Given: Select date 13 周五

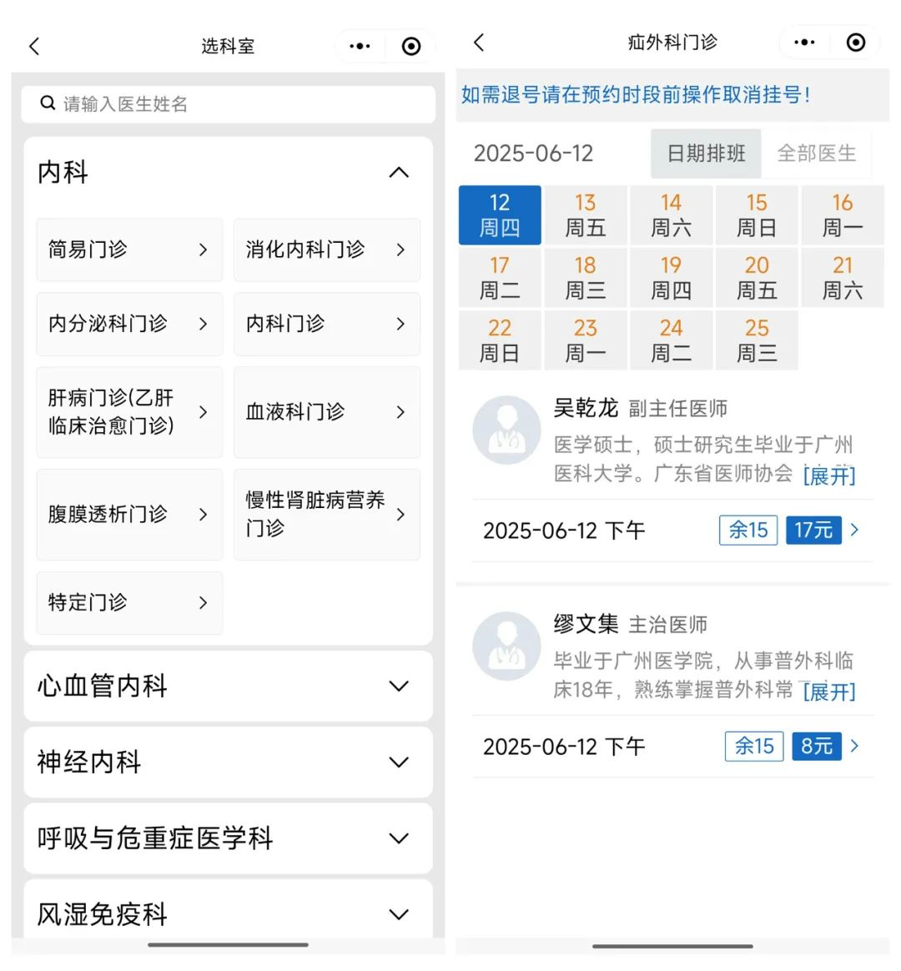Looking at the screenshot, I should click(x=585, y=215).
